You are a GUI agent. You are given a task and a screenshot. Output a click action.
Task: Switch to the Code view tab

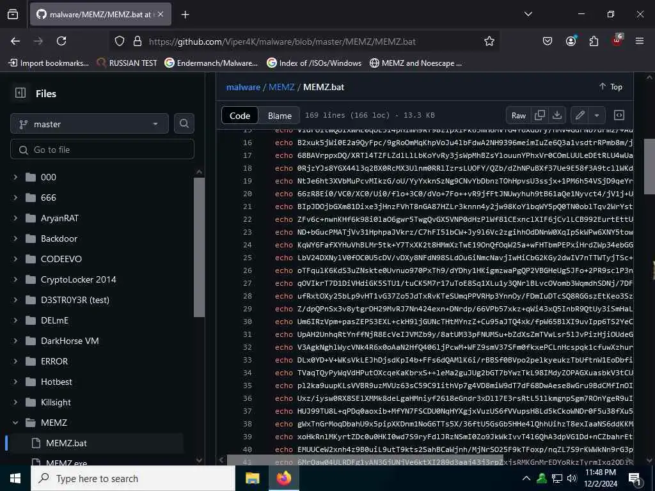point(240,116)
